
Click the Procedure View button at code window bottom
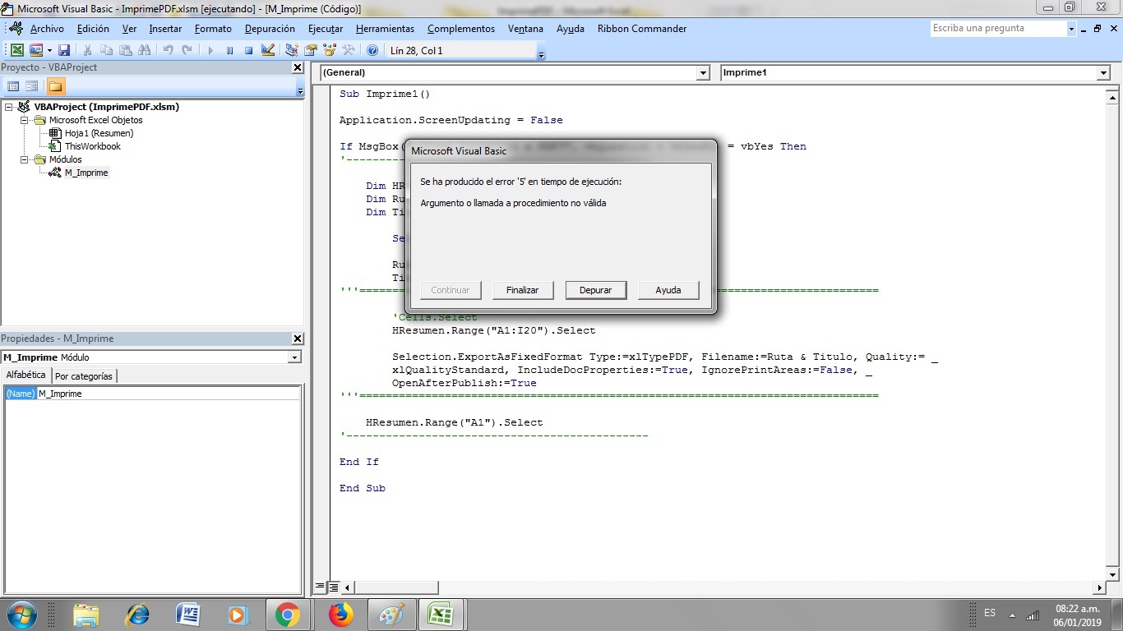coord(321,587)
